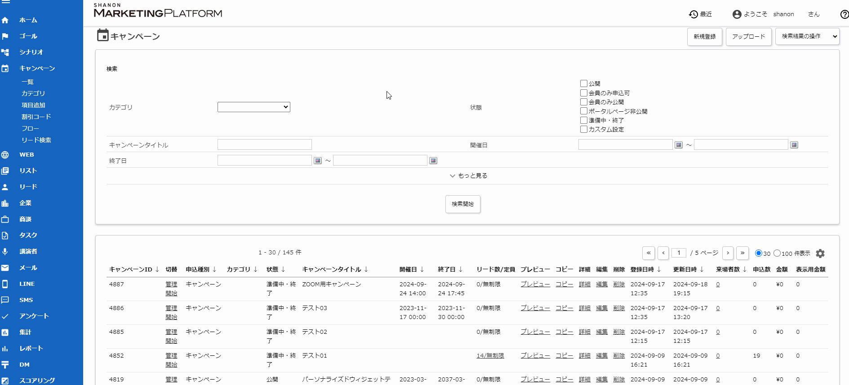Open the 検索結果の操作 dropdown
849x385 pixels.
click(807, 36)
